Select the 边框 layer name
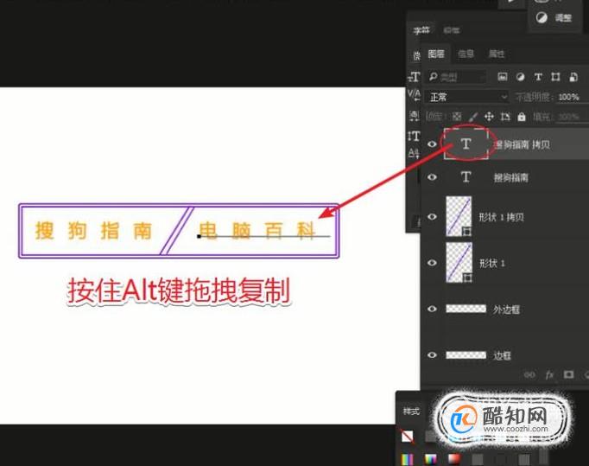Image resolution: width=589 pixels, height=466 pixels. click(503, 355)
